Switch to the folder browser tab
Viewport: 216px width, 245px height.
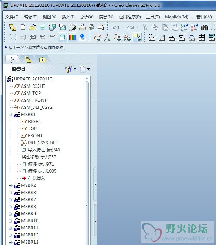tap(28, 59)
